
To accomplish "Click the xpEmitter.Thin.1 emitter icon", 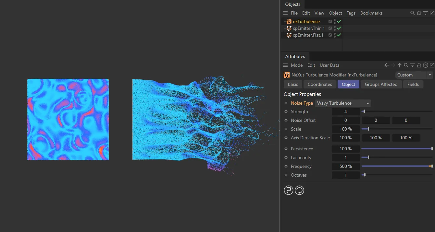I will 289,28.
